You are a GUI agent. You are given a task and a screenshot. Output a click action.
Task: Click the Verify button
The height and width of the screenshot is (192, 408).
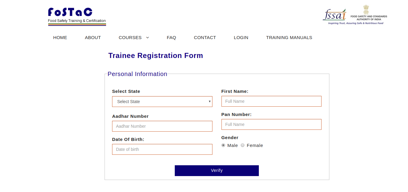pos(216,170)
